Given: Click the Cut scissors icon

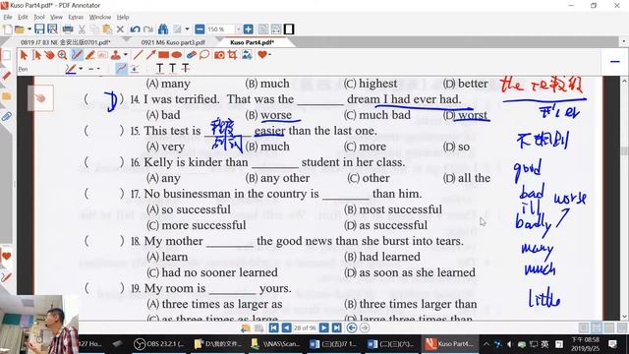Looking at the screenshot, I should pos(82,29).
